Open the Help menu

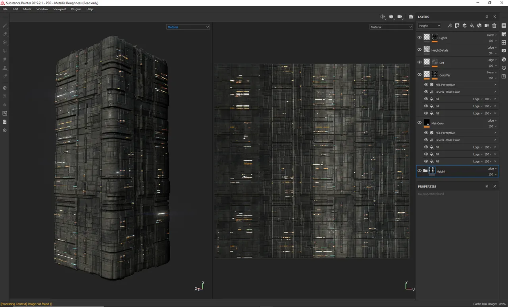(x=90, y=9)
